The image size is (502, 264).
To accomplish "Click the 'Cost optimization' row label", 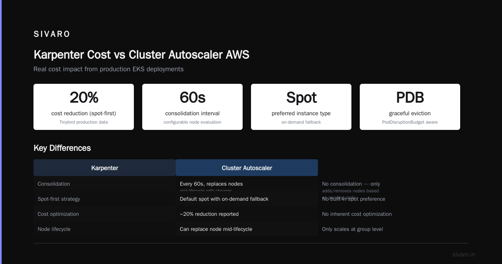I will (x=58, y=214).
